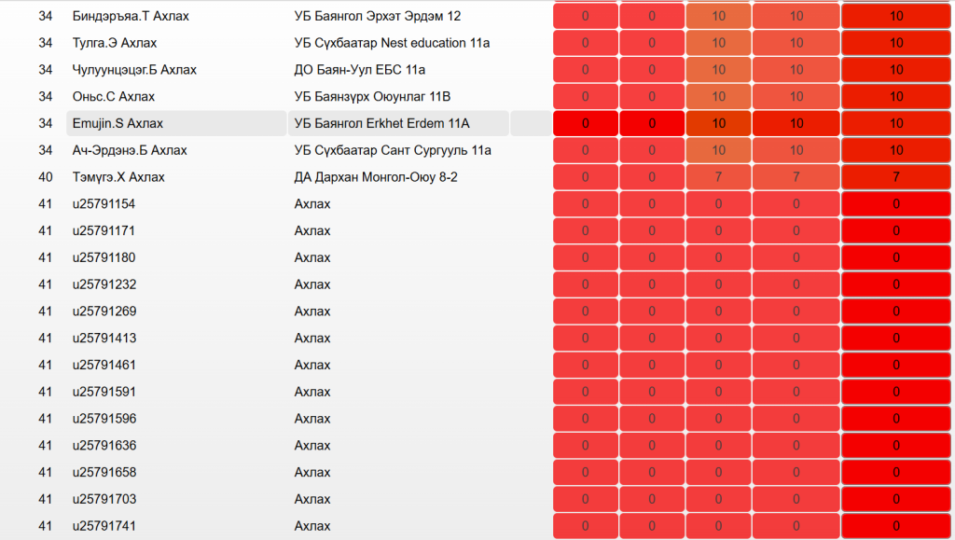Click УБ Баянзүрх Оюунлаг 11В school text
This screenshot has width=955, height=540.
coord(371,97)
